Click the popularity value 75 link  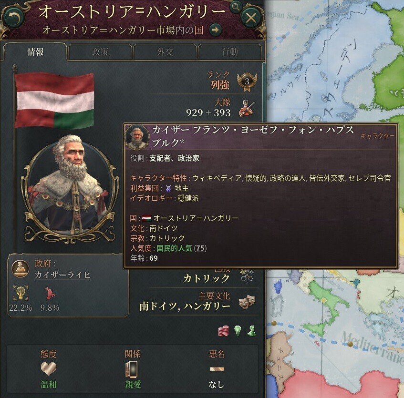200,248
